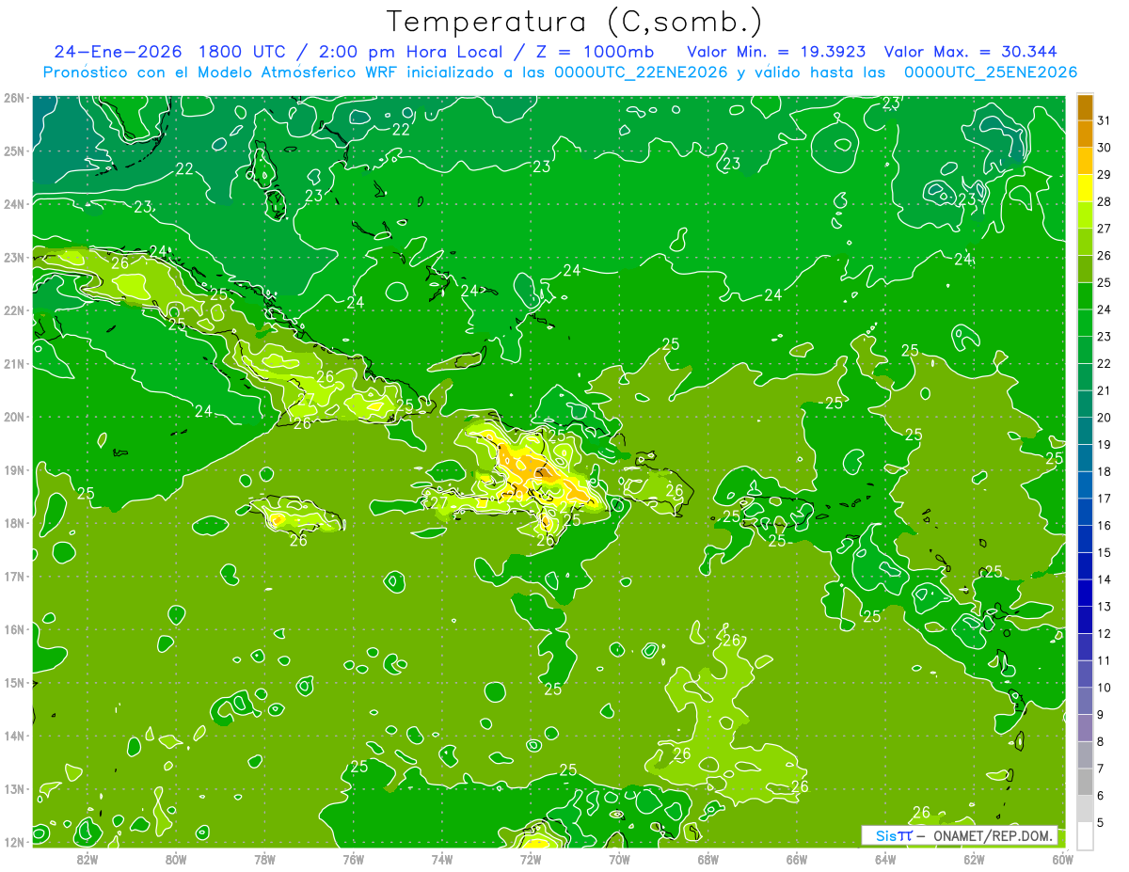Viewport: 1129px width, 872px height.
Task: Click the dark orange legend band above 31
Action: point(1085,107)
